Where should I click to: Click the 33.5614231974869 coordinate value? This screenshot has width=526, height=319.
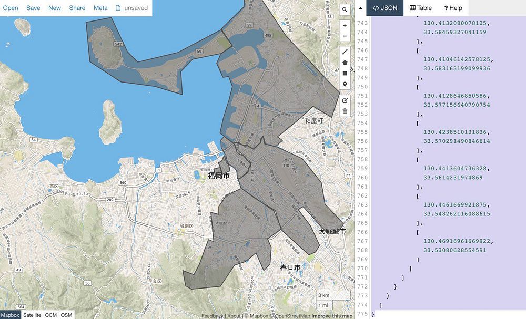(x=453, y=178)
